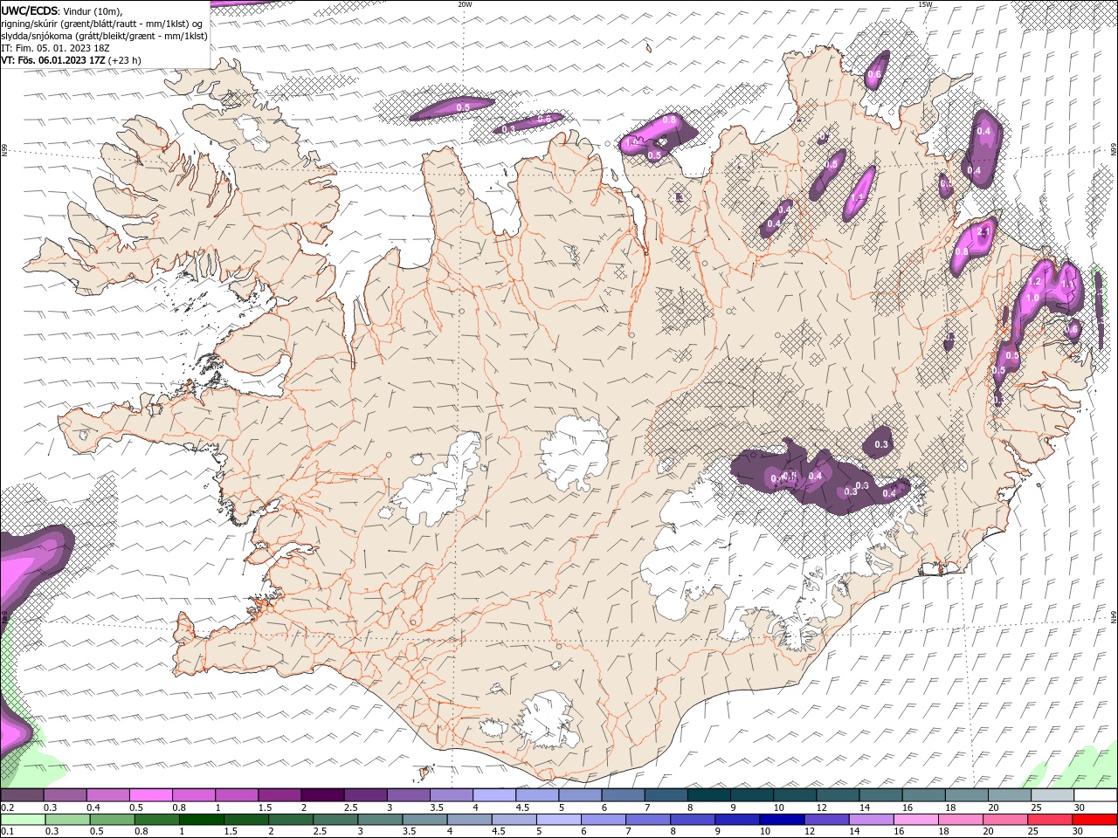
Task: Pick the pale green 0.1 swatch in lower legend
Action: coord(22,820)
